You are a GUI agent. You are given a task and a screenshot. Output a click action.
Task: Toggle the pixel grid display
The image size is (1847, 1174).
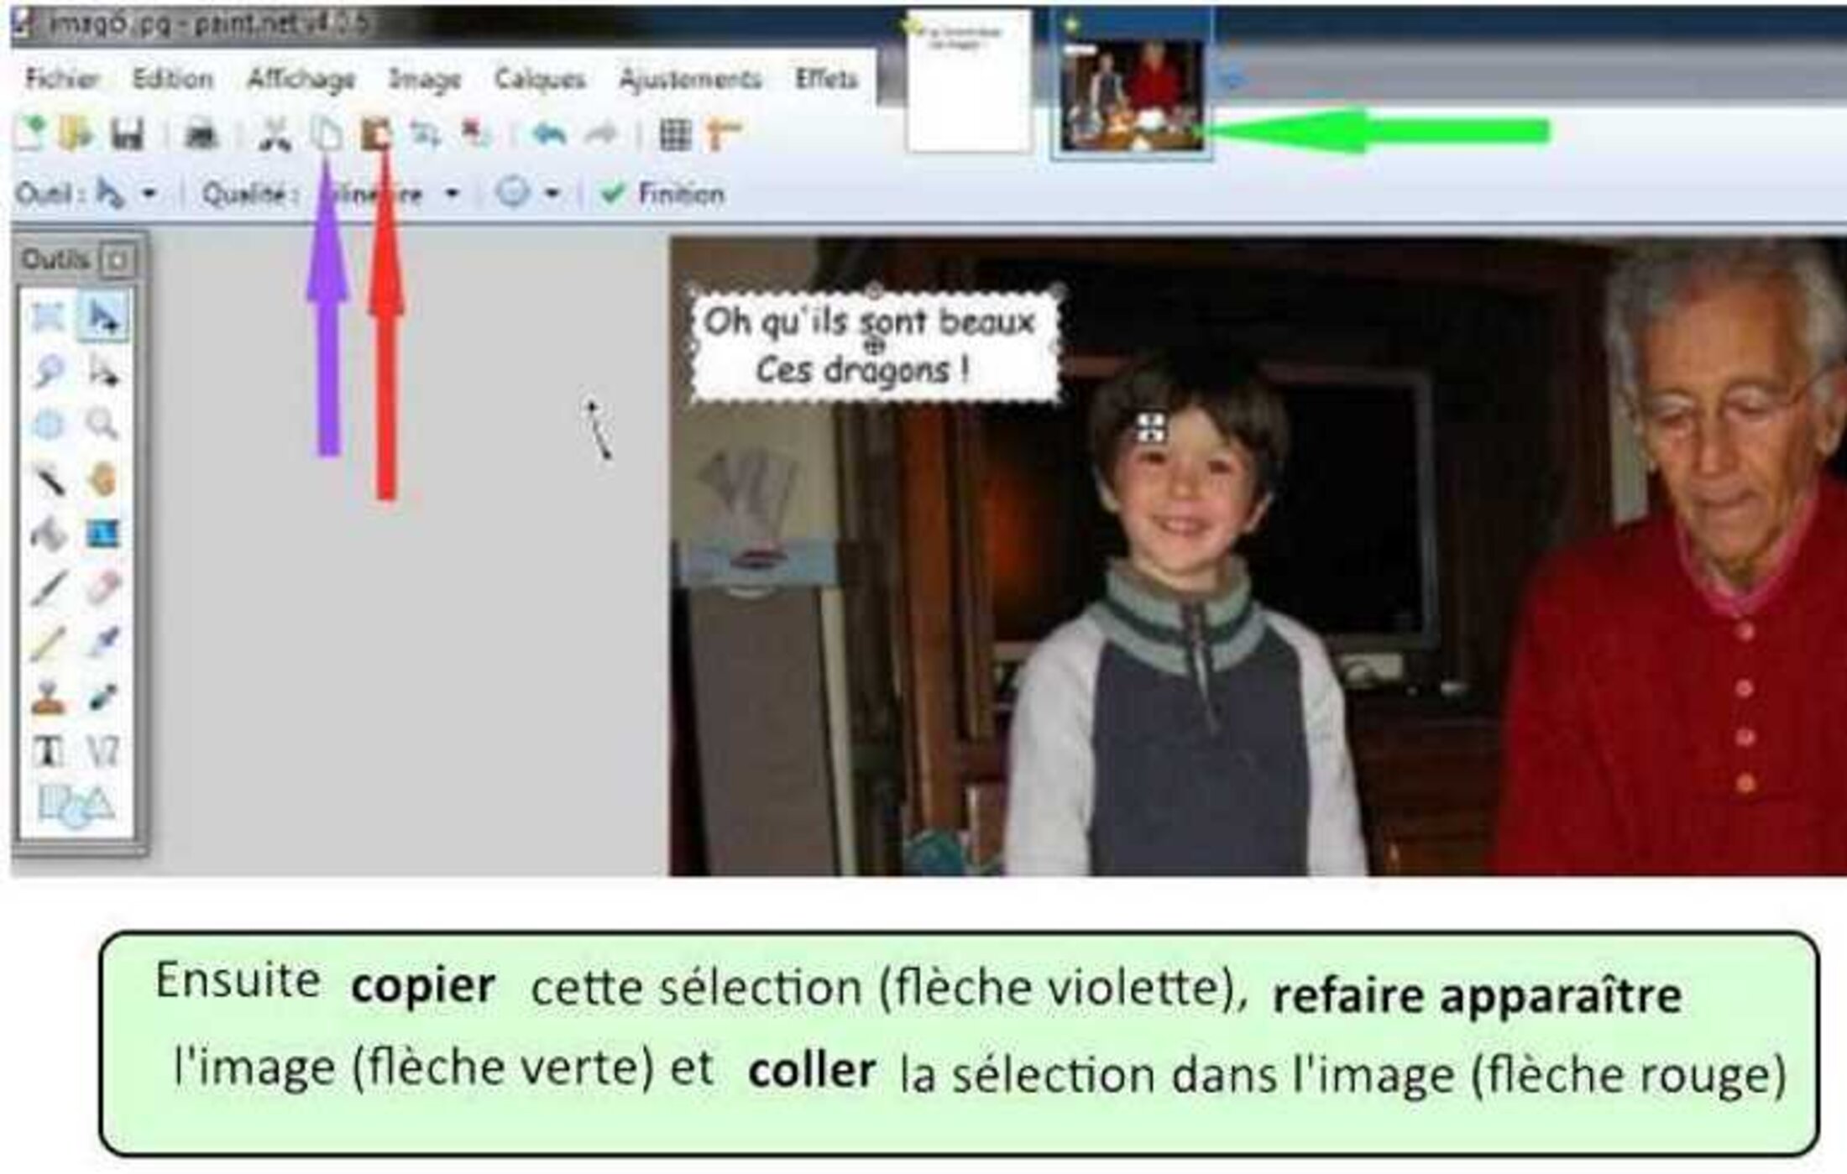point(674,134)
